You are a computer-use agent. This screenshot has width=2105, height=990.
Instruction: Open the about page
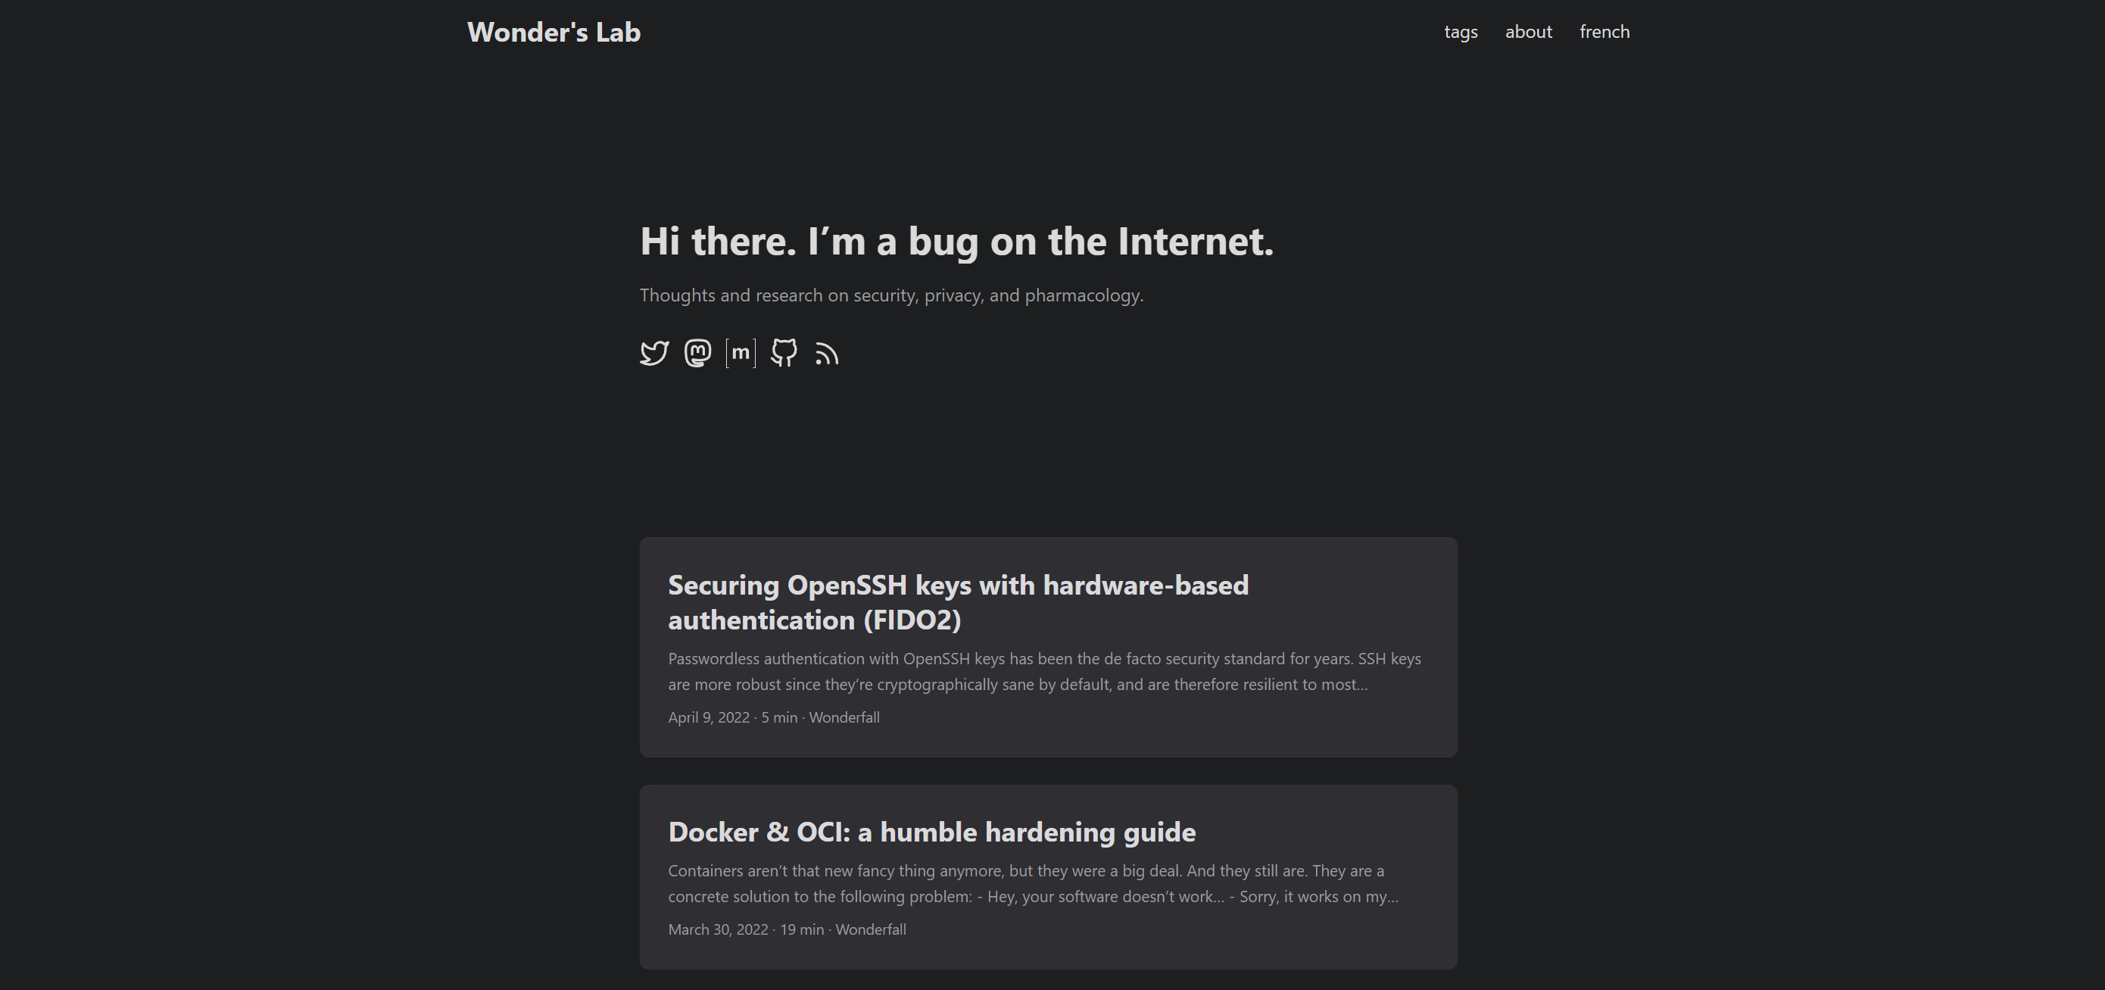click(x=1529, y=32)
